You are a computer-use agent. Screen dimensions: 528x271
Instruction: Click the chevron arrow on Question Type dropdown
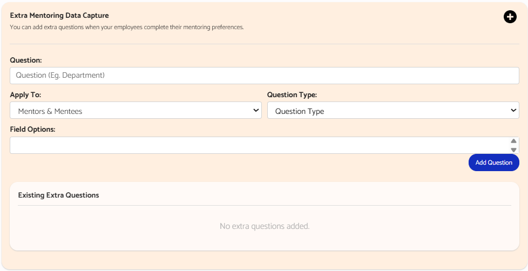pyautogui.click(x=513, y=111)
